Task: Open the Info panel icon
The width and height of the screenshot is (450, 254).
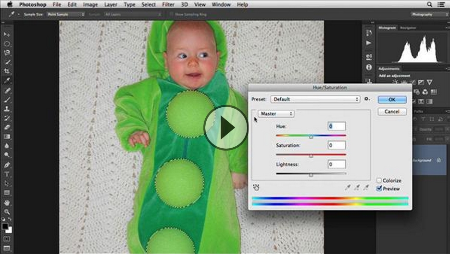Action: tap(369, 67)
